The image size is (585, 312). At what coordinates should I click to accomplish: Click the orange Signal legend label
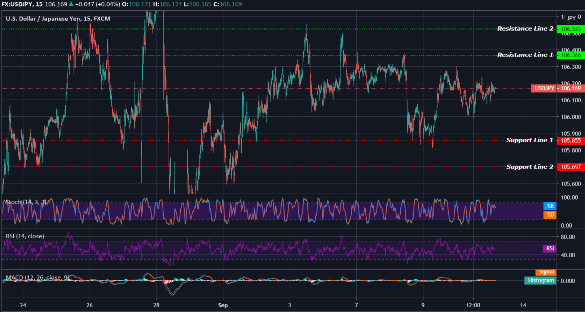[x=546, y=272]
